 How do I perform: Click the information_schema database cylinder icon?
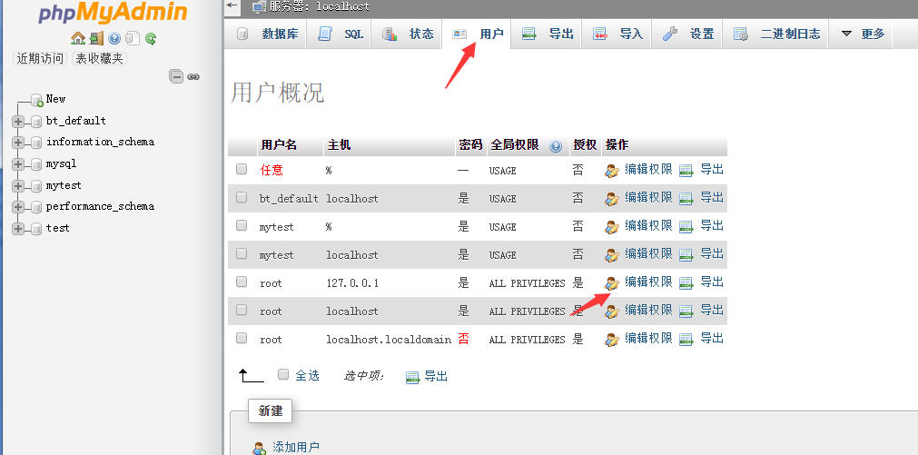point(36,143)
